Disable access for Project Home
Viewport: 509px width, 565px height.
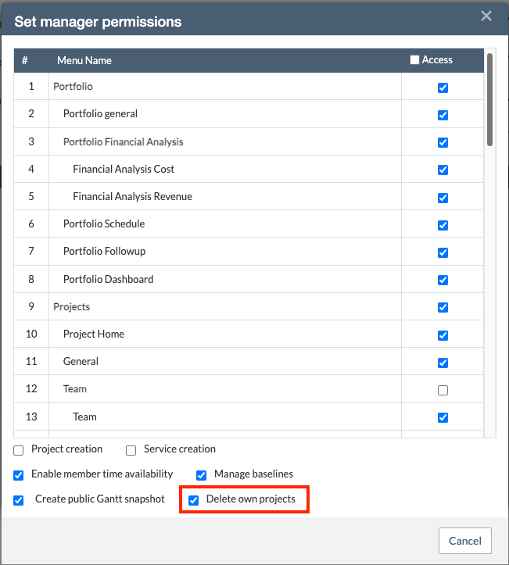click(443, 335)
